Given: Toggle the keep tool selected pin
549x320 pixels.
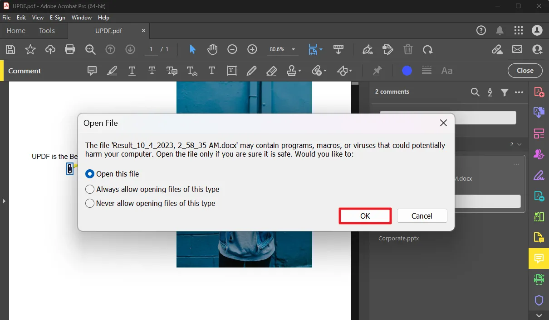Looking at the screenshot, I should coord(377,71).
